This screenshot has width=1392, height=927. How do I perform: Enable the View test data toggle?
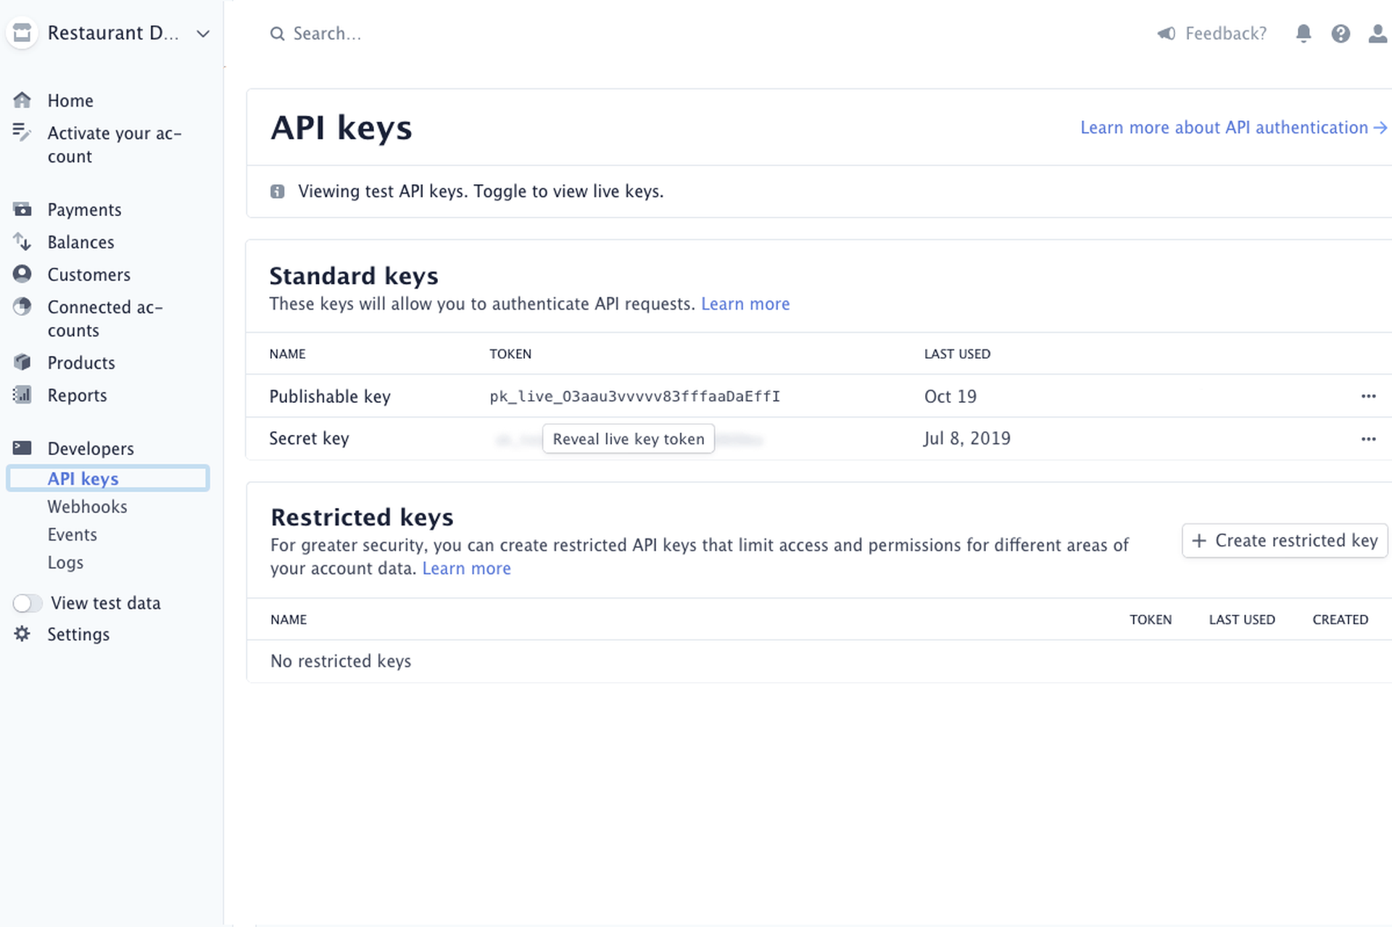coord(28,602)
